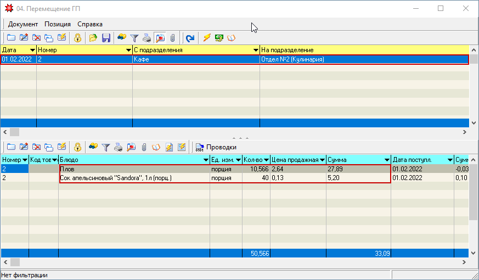The image size is (479, 280).
Task: Click the save (floppy disk) icon in top toolbar
Action: tap(106, 38)
